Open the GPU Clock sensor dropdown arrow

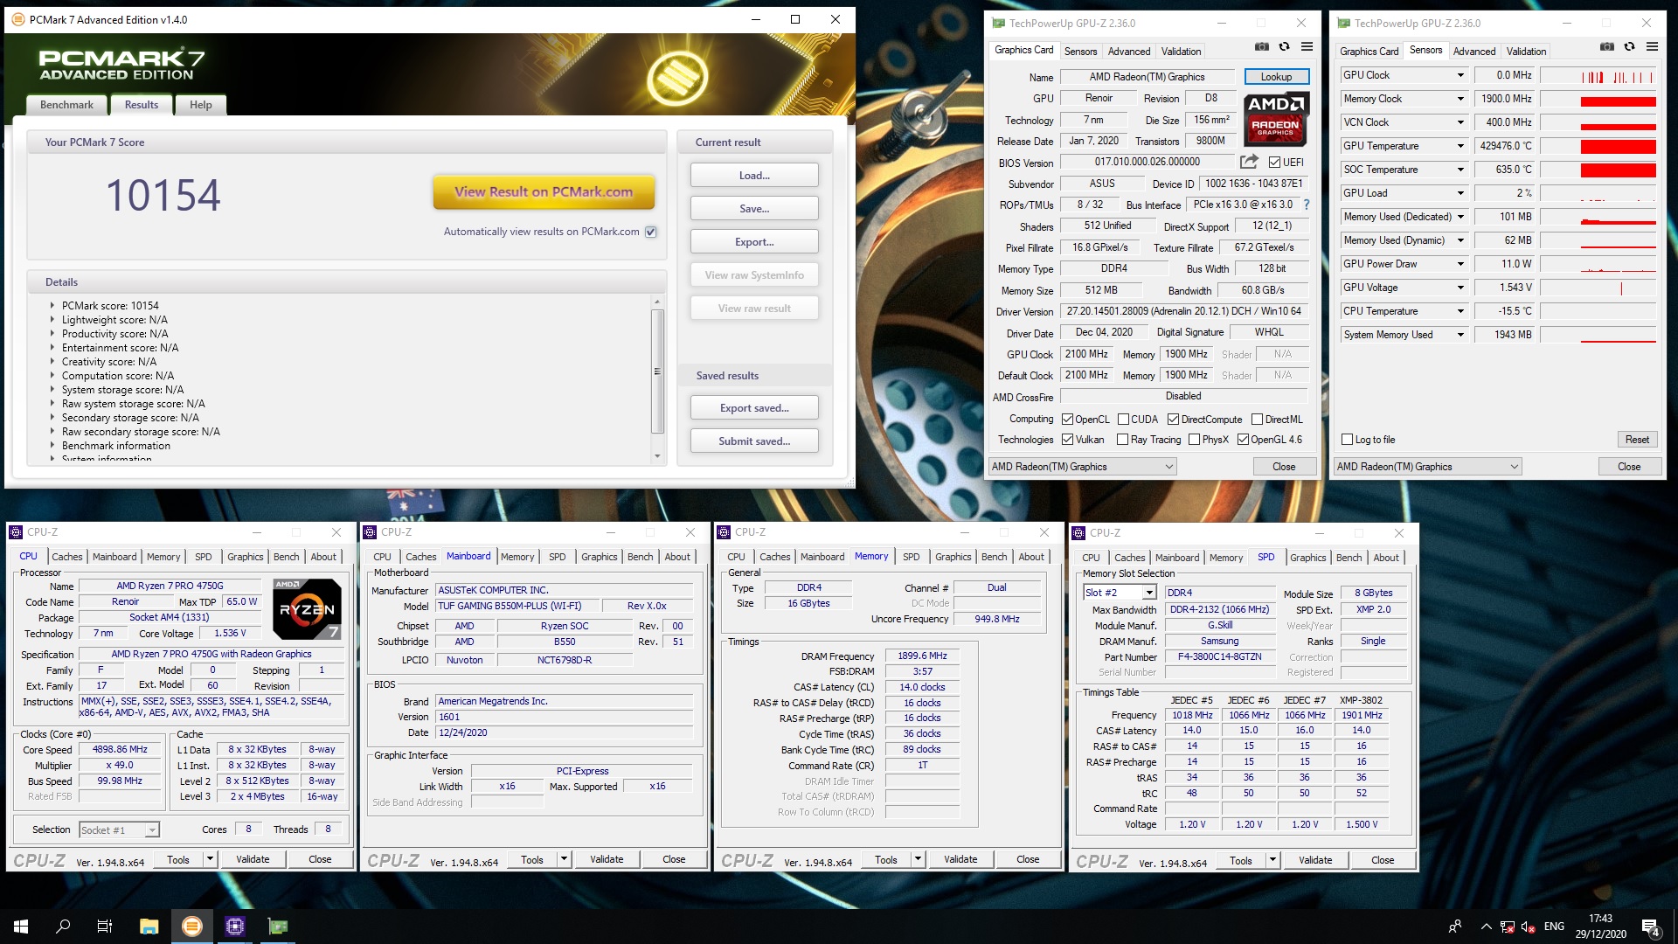click(x=1460, y=75)
